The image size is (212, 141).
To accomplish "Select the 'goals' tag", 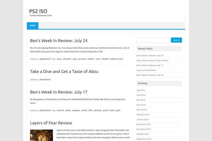I will click(x=118, y=110).
